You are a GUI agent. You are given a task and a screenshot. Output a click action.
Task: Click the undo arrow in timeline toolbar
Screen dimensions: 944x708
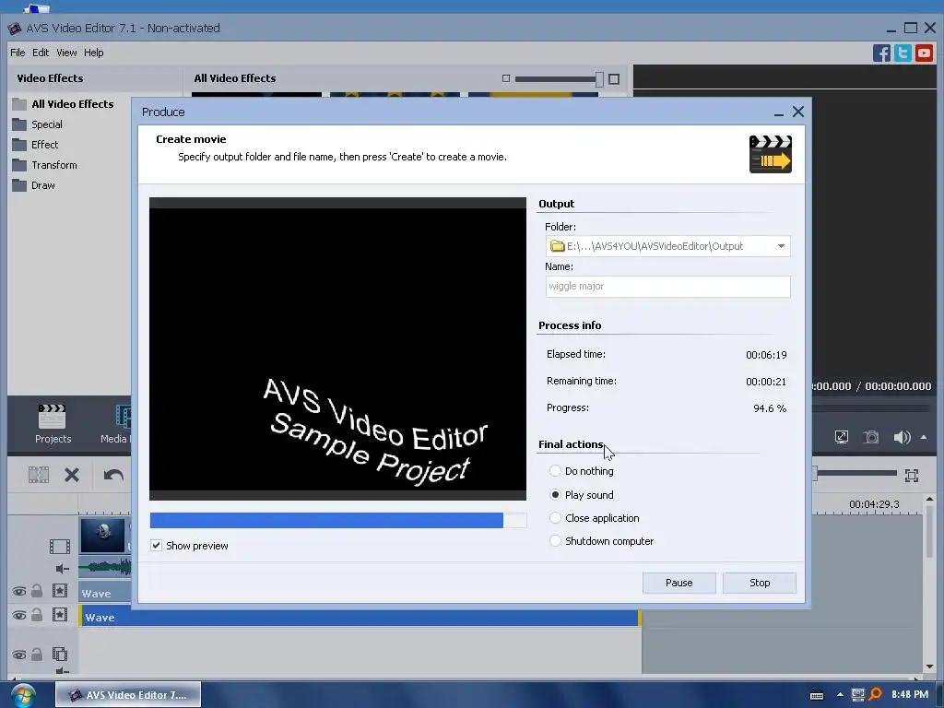(x=113, y=475)
